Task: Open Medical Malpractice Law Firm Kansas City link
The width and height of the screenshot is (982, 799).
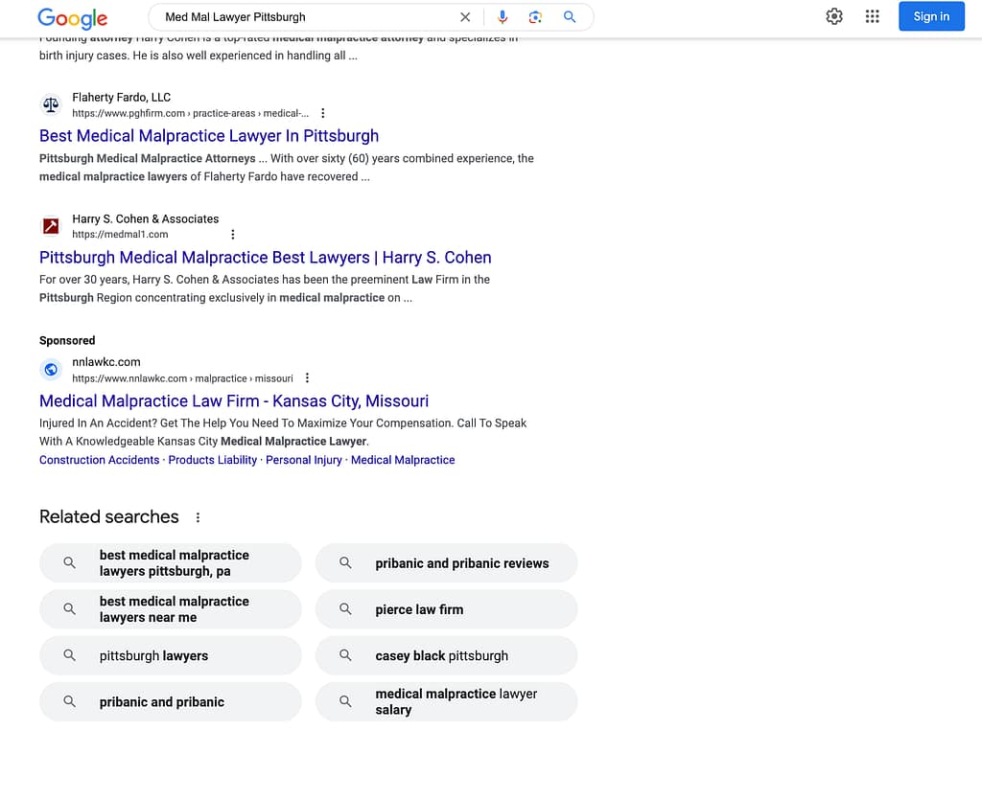Action: [x=234, y=400]
